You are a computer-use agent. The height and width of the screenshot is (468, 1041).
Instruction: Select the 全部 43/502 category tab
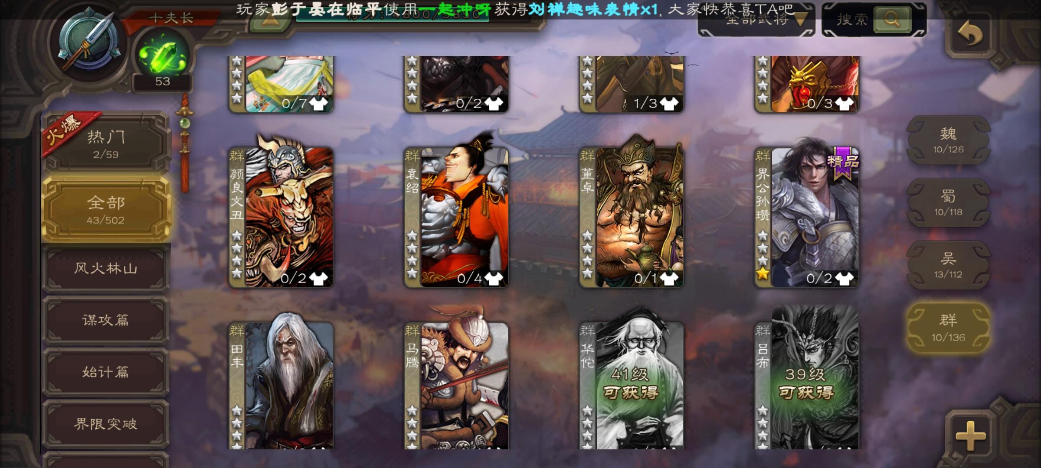[106, 210]
